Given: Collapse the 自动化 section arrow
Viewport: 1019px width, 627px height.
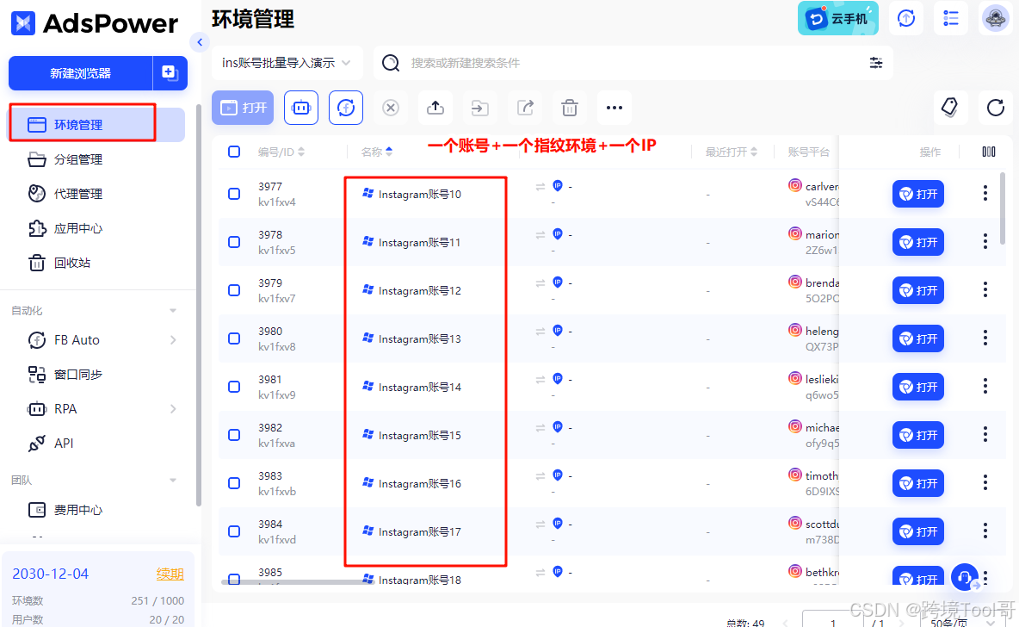Looking at the screenshot, I should [x=173, y=311].
